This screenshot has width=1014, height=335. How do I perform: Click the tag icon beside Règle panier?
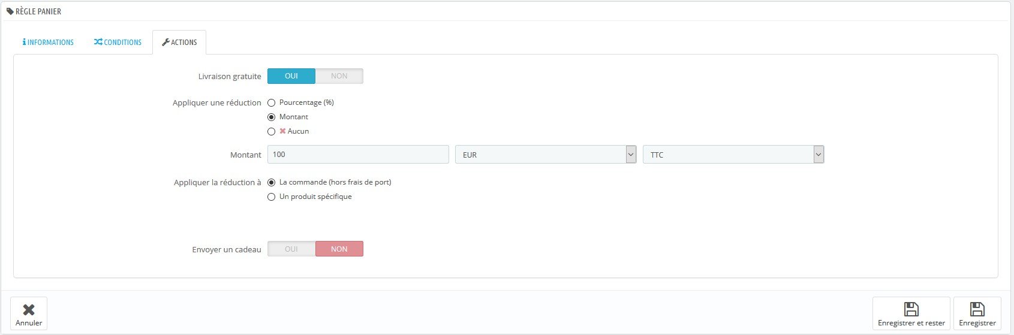click(x=10, y=11)
